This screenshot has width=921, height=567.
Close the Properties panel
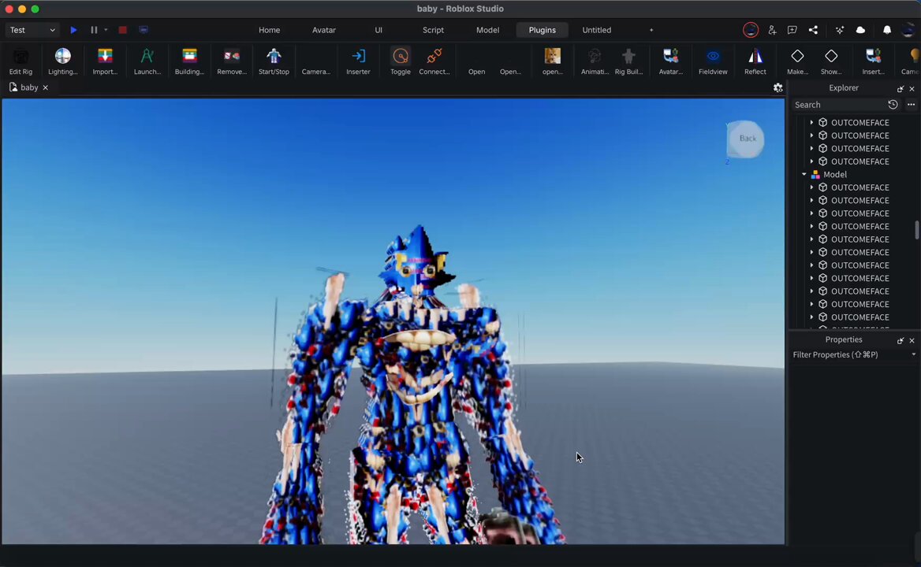click(912, 340)
